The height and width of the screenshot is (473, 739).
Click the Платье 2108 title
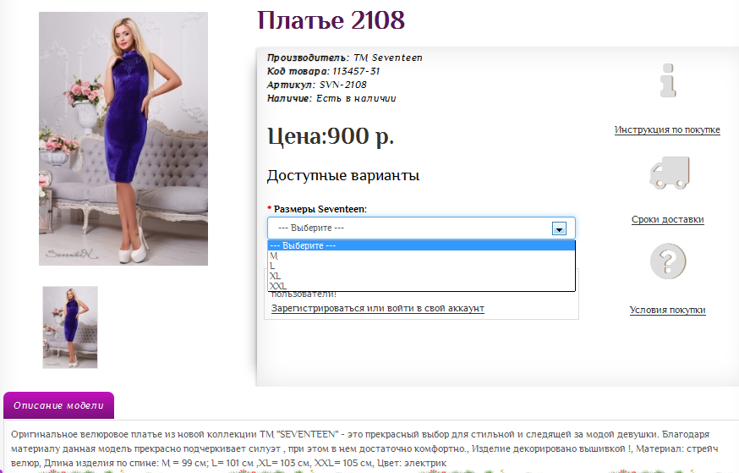pyautogui.click(x=331, y=20)
